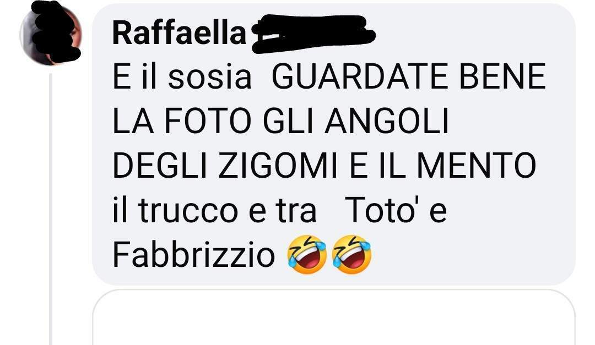The image size is (595, 345).
Task: Open Raffaella's profile from her name
Action: point(180,34)
